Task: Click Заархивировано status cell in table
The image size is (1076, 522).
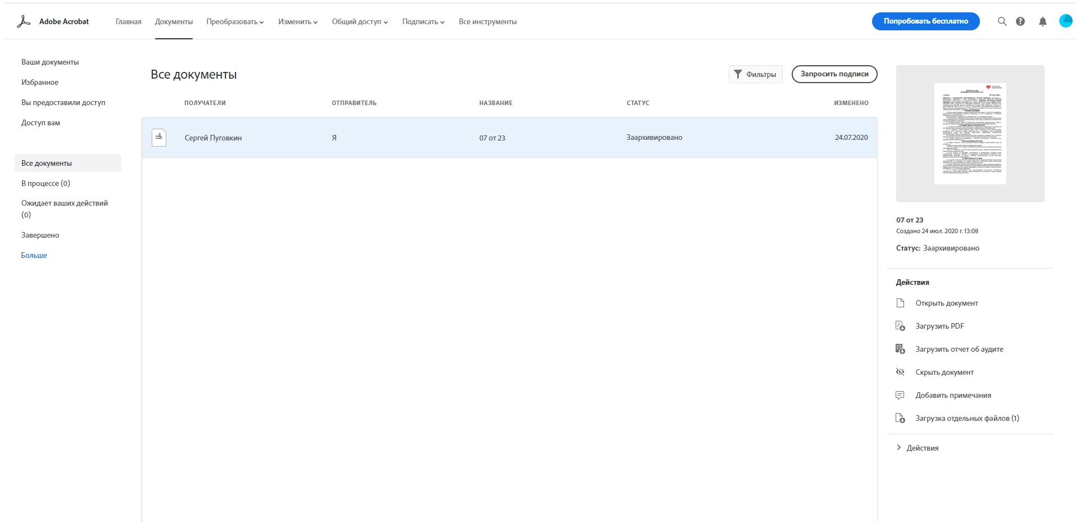Action: [x=654, y=137]
